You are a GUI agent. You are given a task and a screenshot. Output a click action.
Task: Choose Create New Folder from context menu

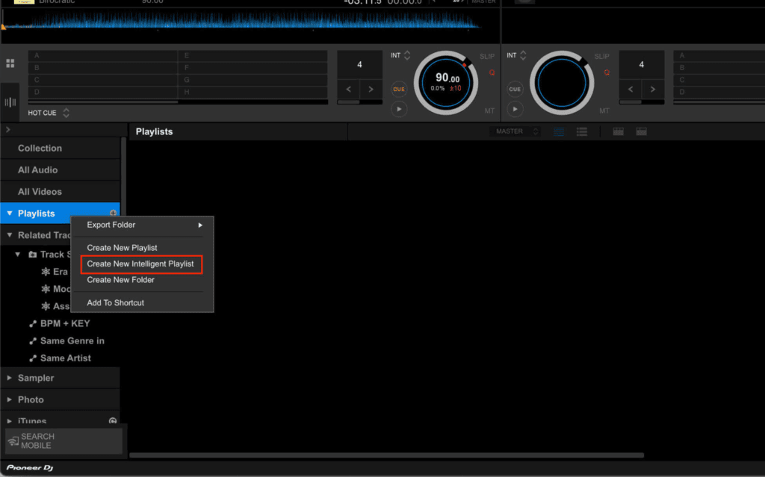coord(121,280)
